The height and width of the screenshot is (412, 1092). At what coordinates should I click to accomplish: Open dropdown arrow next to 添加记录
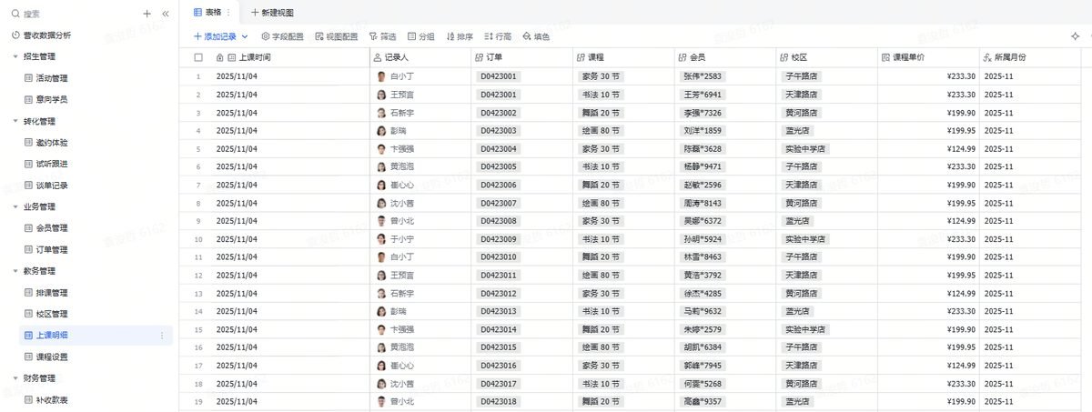[x=244, y=36]
